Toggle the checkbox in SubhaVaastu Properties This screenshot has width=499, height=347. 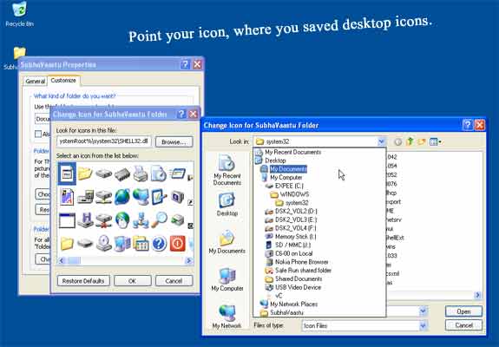pos(38,134)
